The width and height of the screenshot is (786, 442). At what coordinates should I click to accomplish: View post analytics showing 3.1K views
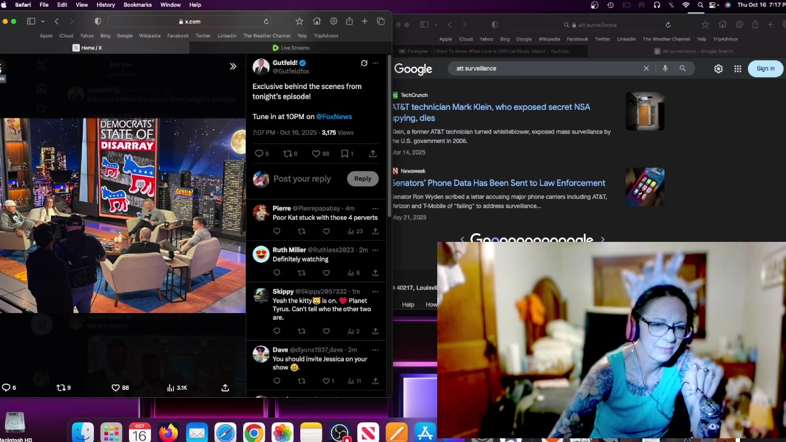coord(177,387)
